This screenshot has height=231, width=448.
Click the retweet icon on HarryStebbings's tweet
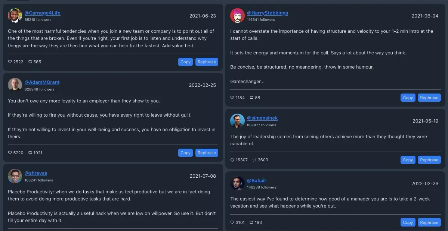252,98
